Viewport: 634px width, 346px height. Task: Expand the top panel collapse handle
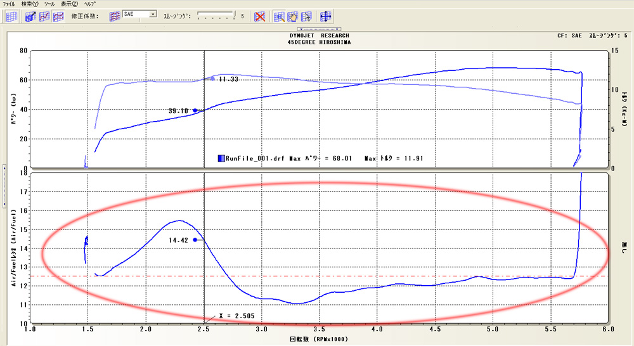click(x=320, y=29)
